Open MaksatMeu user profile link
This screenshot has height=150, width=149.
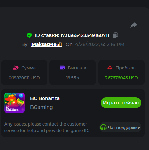point(46,44)
